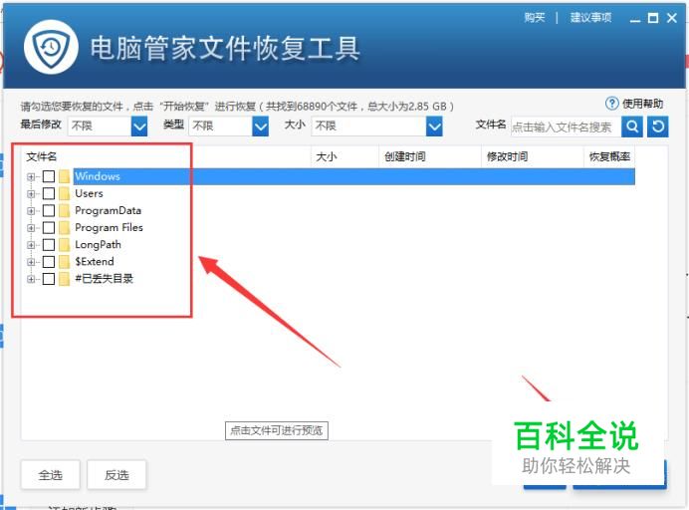Select the Program Files folder name

pos(109,228)
